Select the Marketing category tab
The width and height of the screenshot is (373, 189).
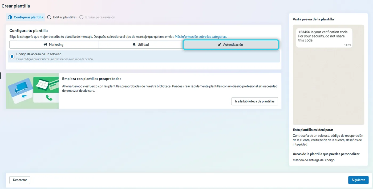(54, 45)
